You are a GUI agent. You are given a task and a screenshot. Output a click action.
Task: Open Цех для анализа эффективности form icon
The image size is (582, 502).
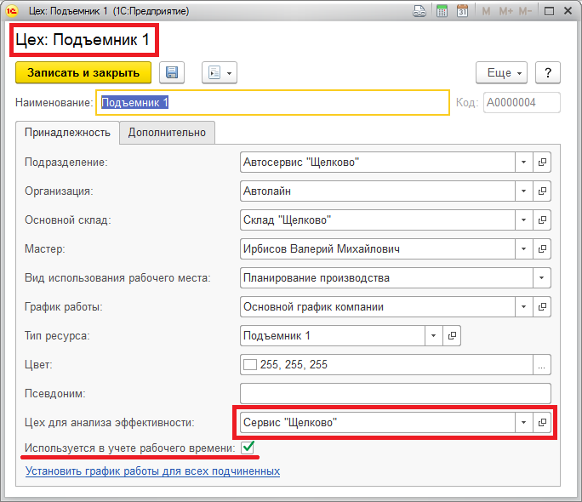point(542,423)
